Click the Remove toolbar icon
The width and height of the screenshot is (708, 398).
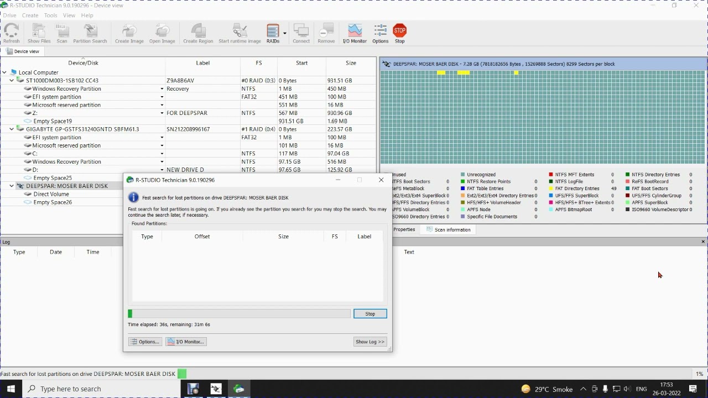pos(326,34)
